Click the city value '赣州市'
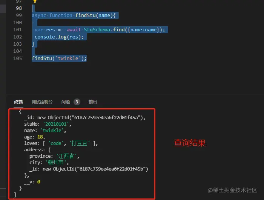 tap(56, 162)
